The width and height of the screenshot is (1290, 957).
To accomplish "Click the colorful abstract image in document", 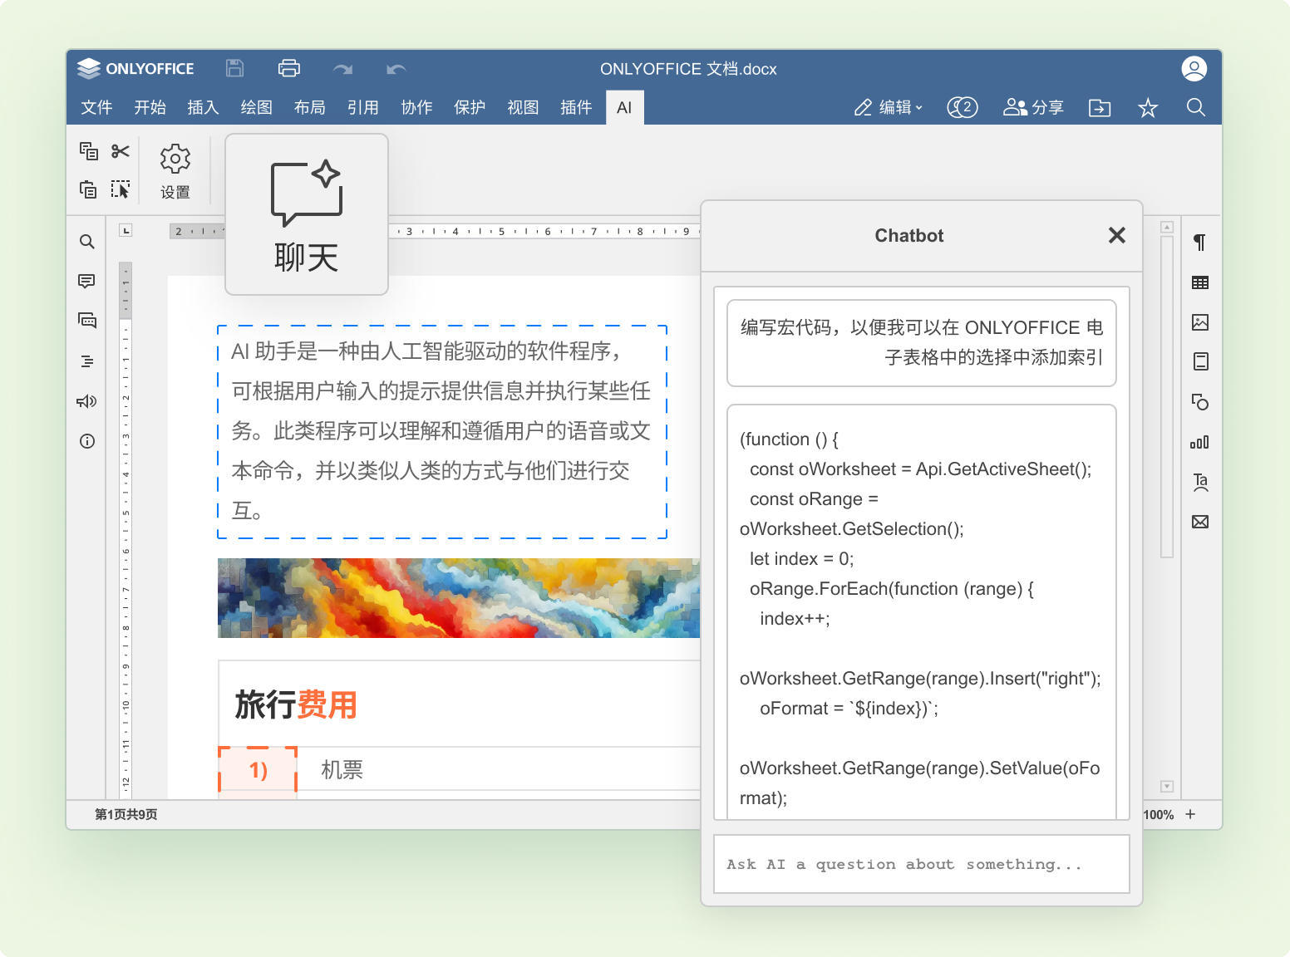I will click(x=458, y=597).
